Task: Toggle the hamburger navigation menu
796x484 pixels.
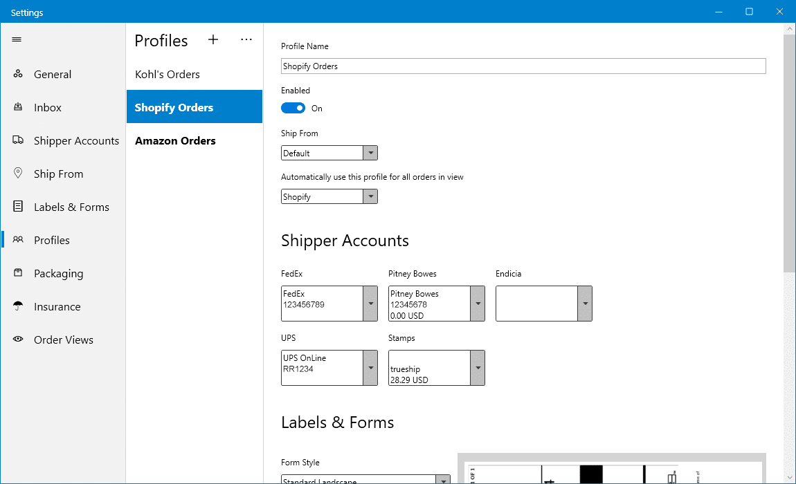Action: (17, 39)
